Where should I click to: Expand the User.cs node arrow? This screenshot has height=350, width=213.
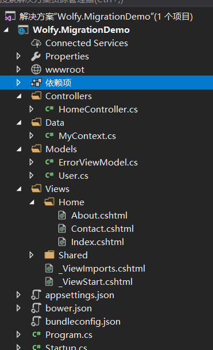32,175
